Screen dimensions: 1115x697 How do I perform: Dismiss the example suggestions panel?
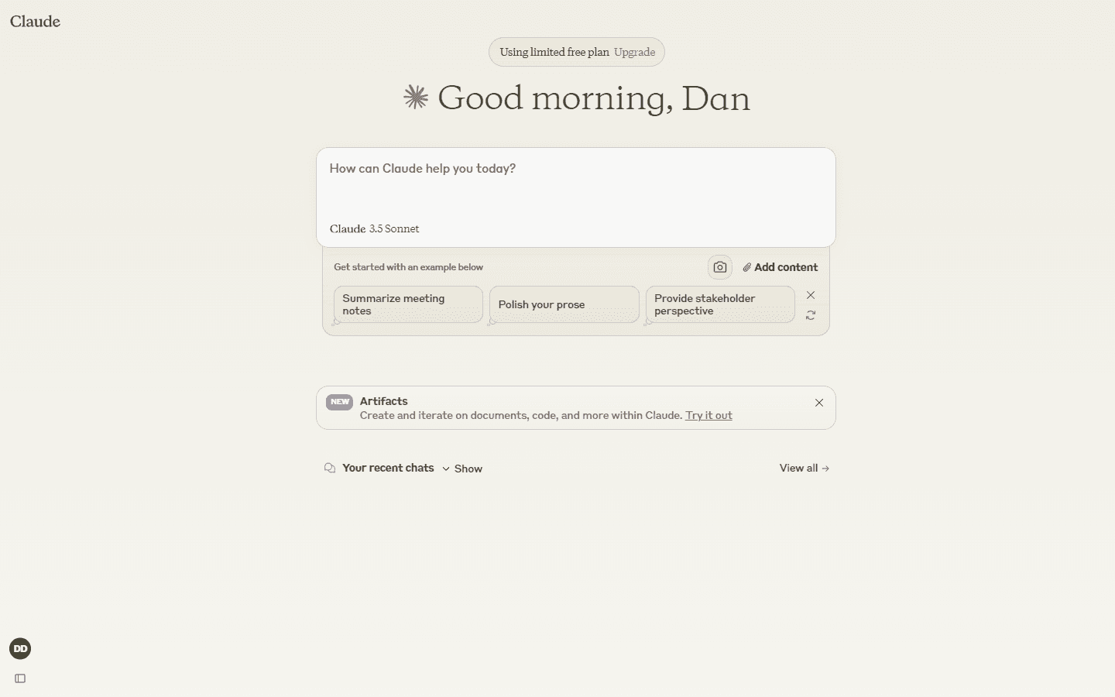(811, 295)
